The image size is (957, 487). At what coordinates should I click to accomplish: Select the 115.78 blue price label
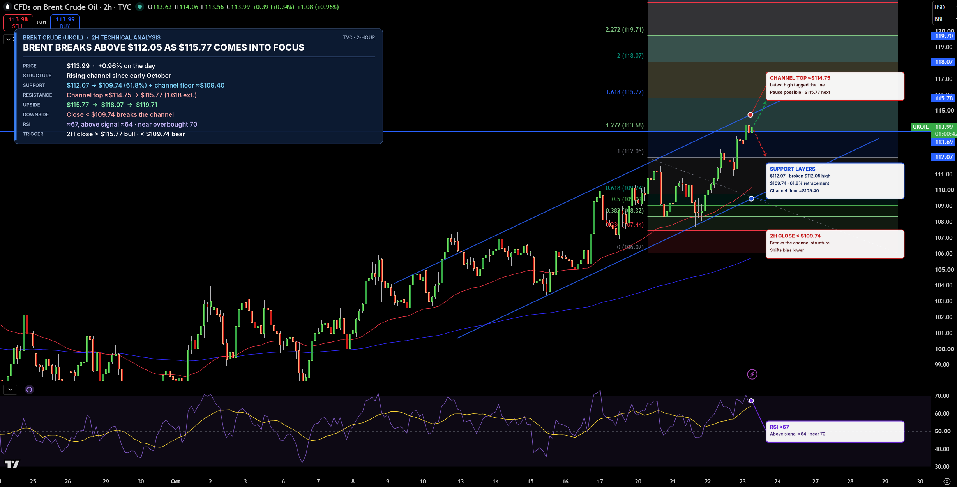(x=944, y=98)
